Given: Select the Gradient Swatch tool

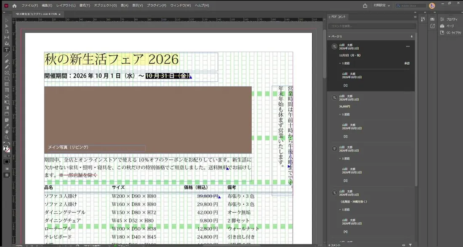Looking at the screenshot, I should (6, 108).
